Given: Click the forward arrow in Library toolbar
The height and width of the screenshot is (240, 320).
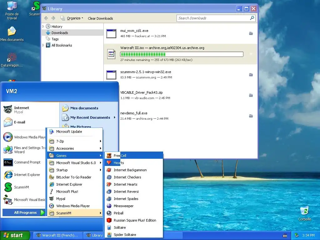Looking at the screenshot, I should click(53, 18).
